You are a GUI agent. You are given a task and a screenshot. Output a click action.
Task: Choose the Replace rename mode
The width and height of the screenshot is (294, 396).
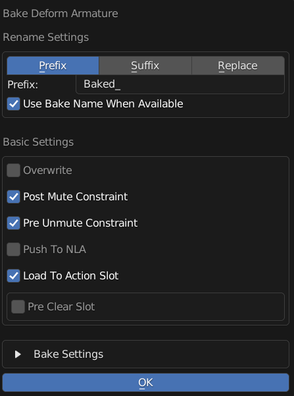tap(238, 66)
